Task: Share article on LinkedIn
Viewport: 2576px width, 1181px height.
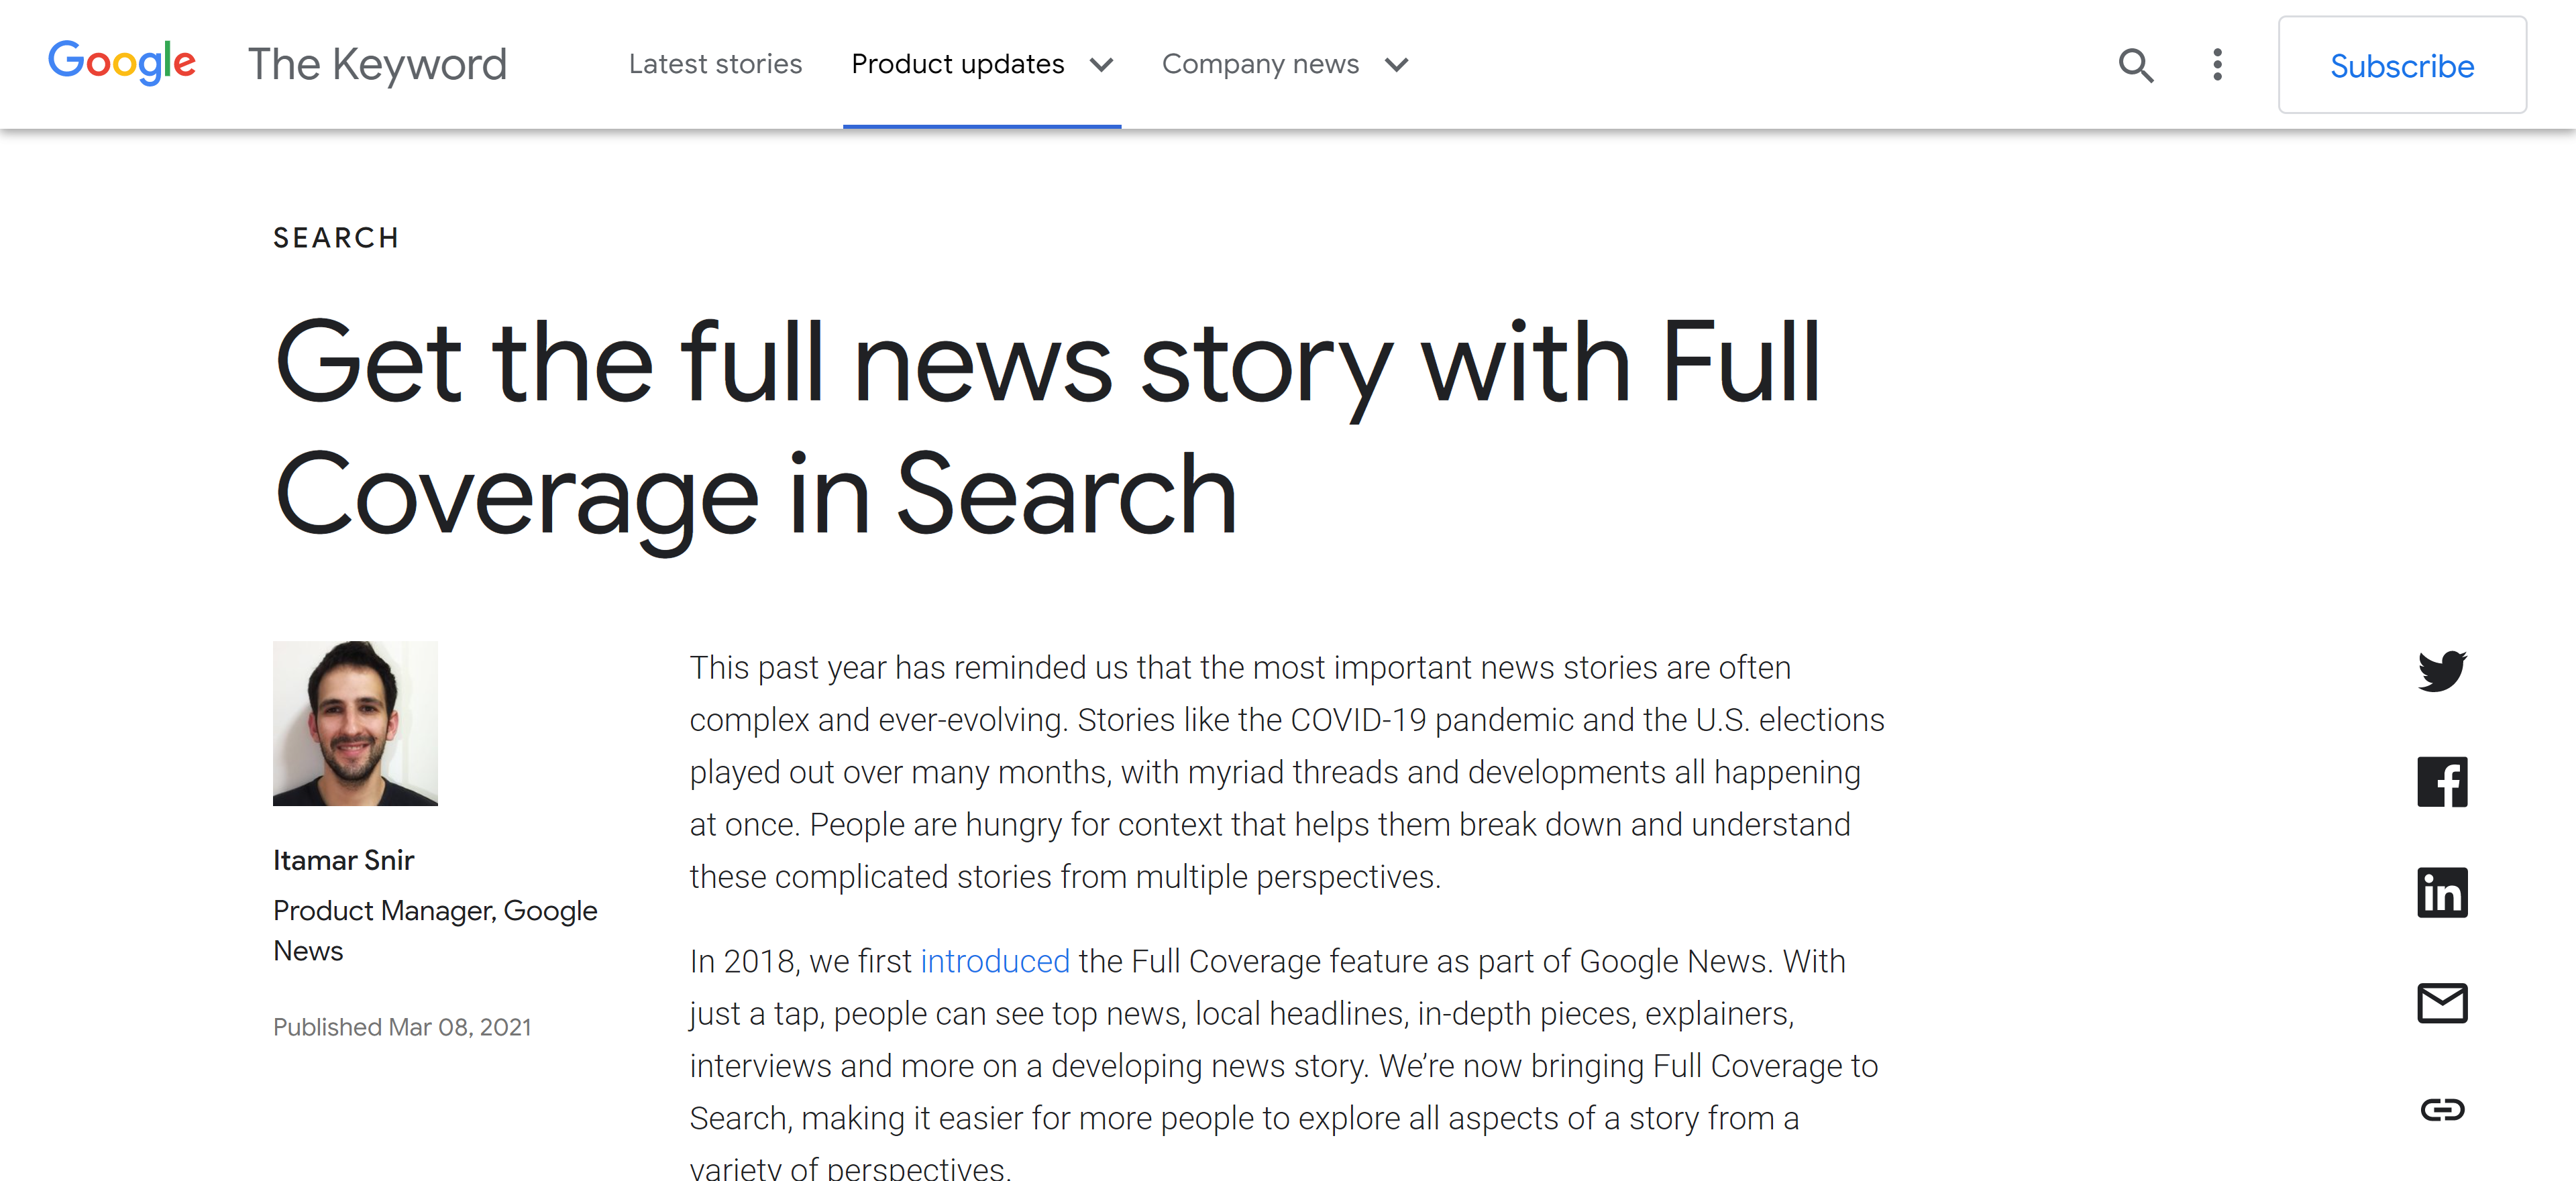Action: point(2442,893)
